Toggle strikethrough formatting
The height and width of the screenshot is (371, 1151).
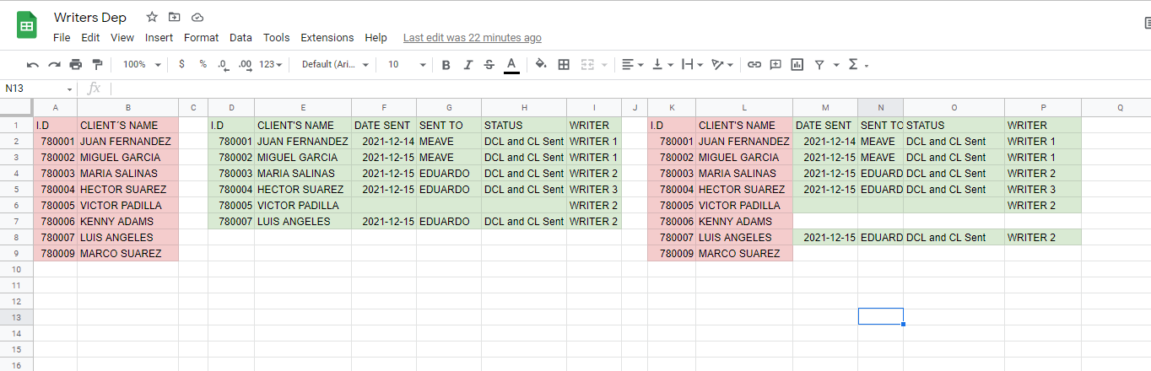tap(489, 64)
